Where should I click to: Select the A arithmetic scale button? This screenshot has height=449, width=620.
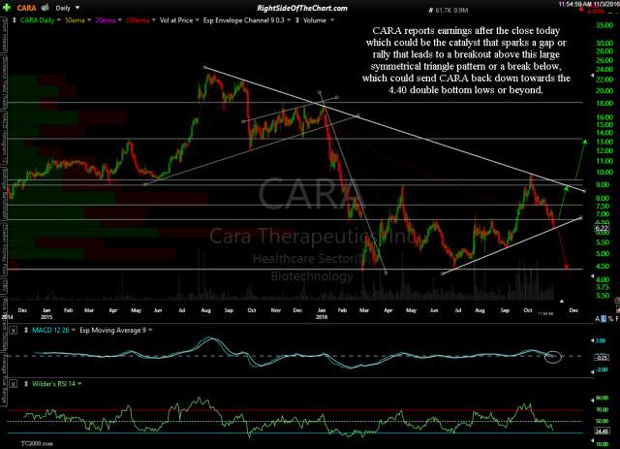click(x=598, y=319)
